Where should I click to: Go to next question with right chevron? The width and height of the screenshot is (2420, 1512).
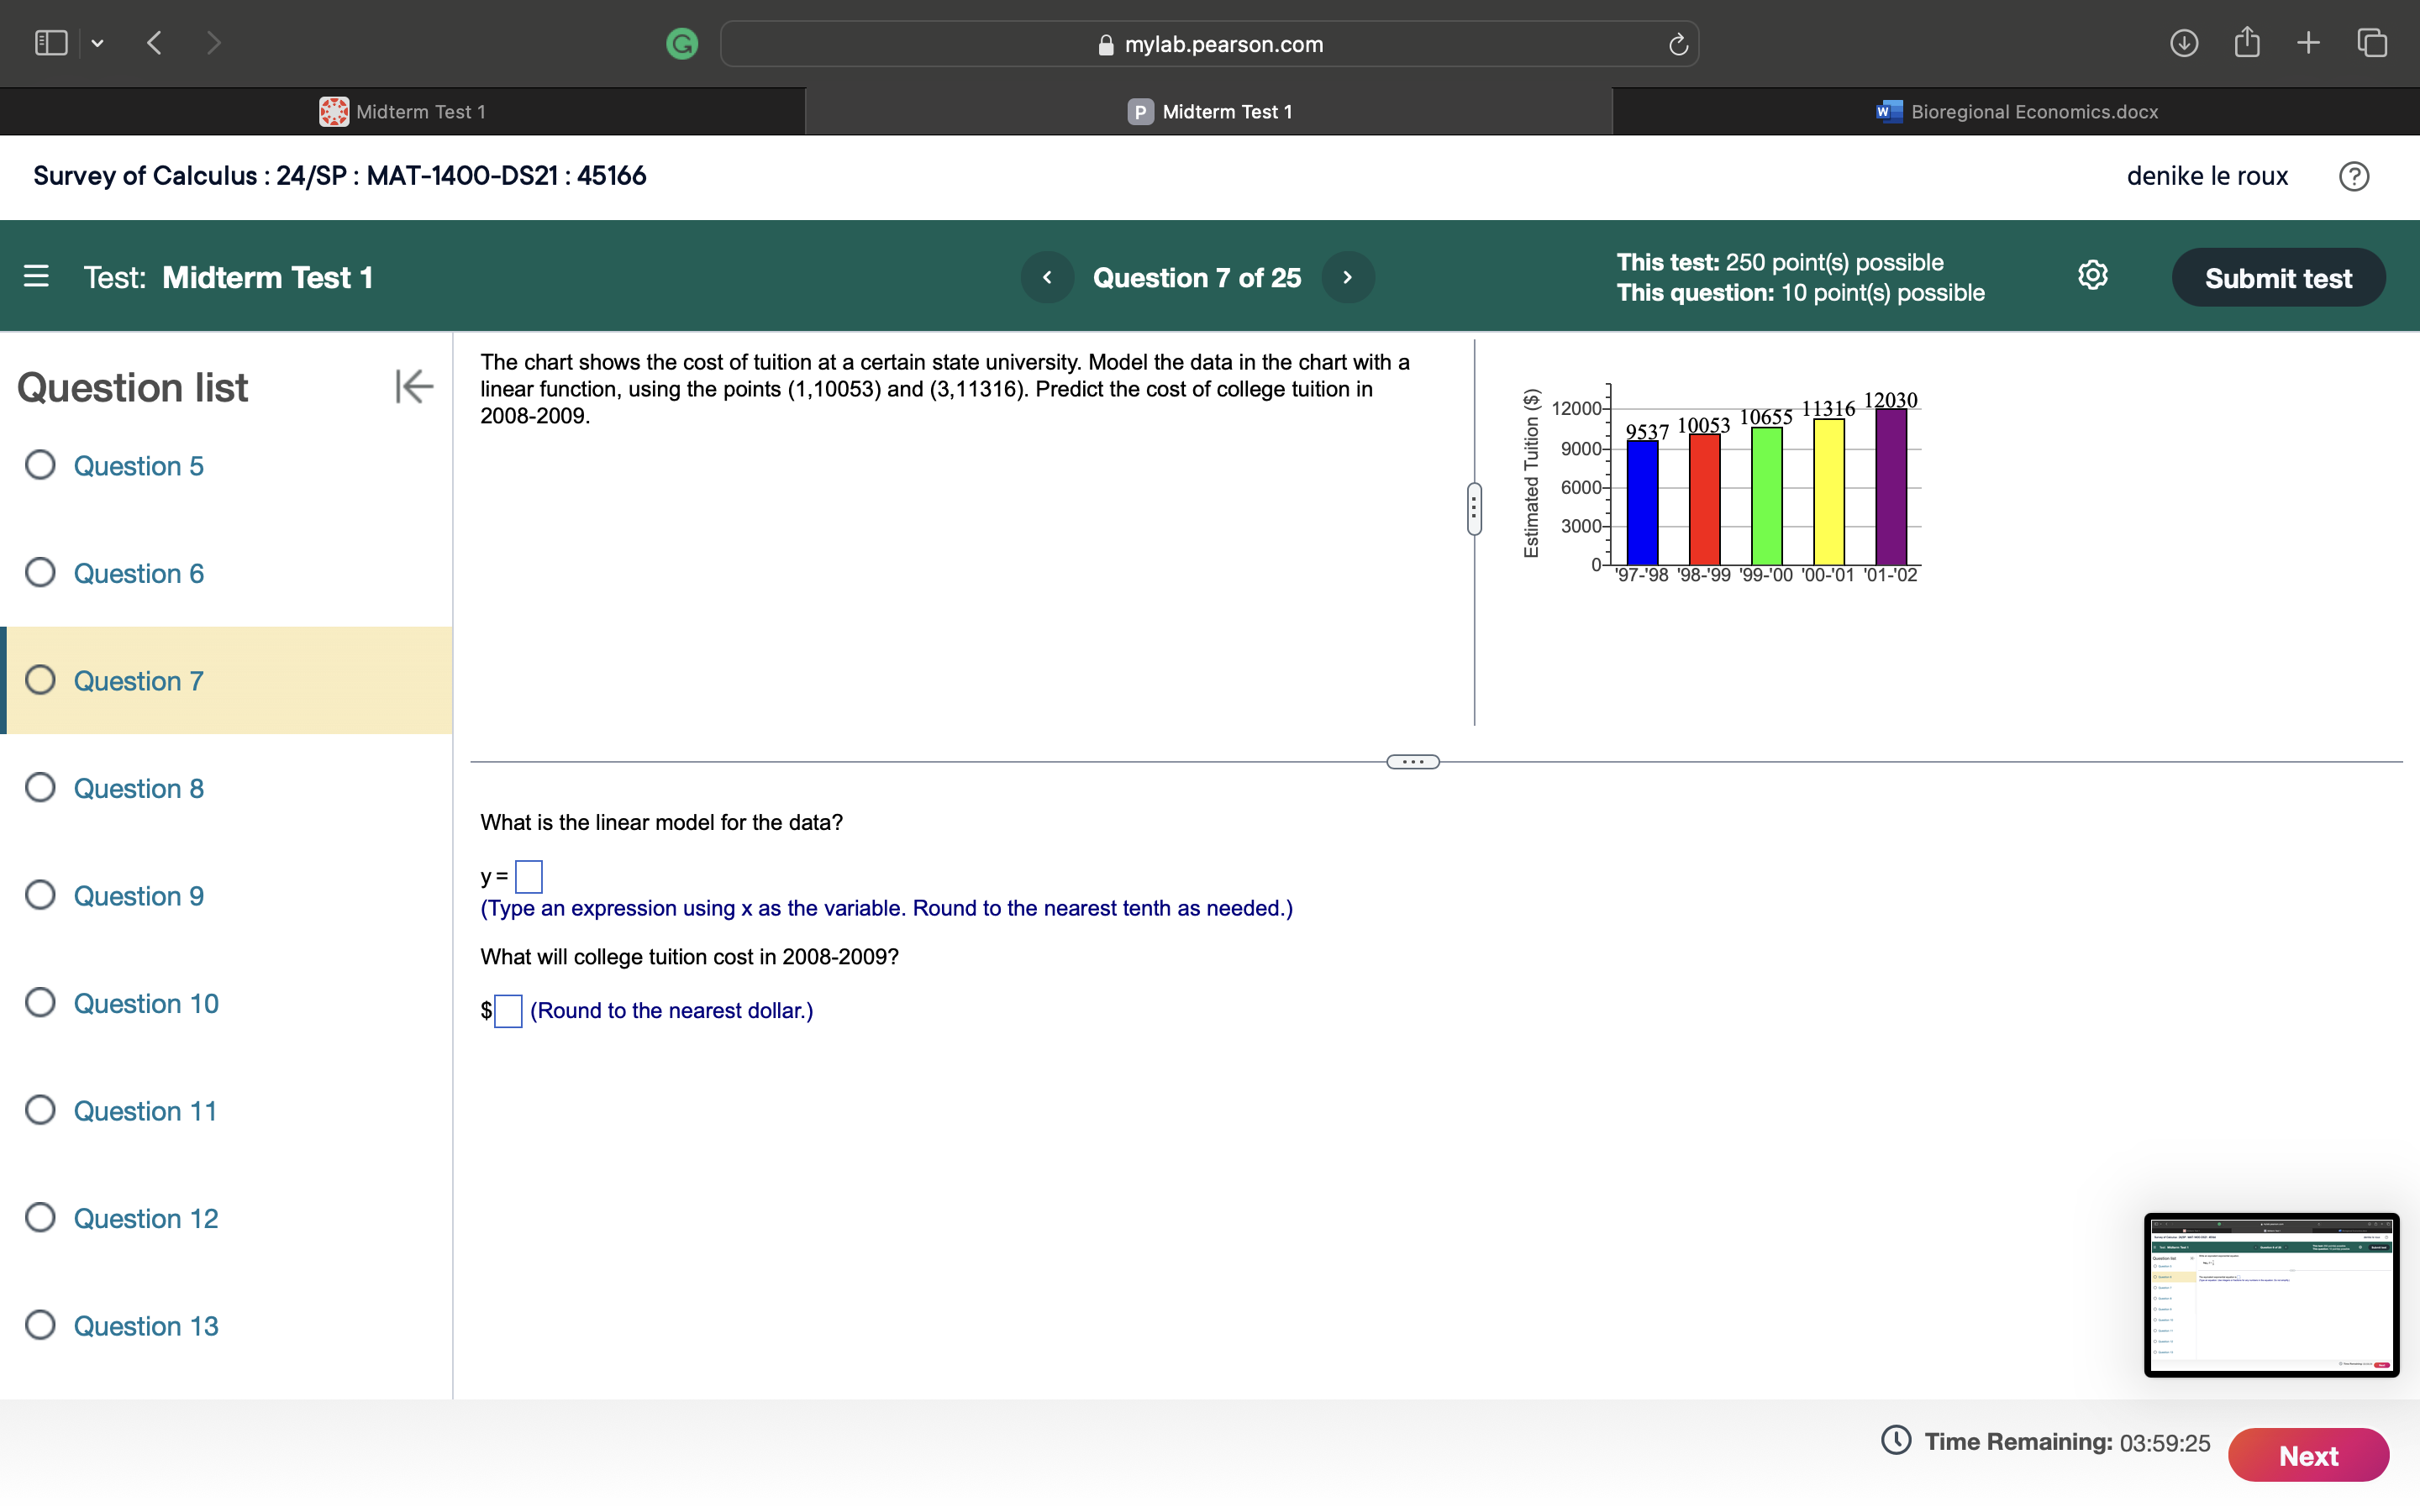1347,277
